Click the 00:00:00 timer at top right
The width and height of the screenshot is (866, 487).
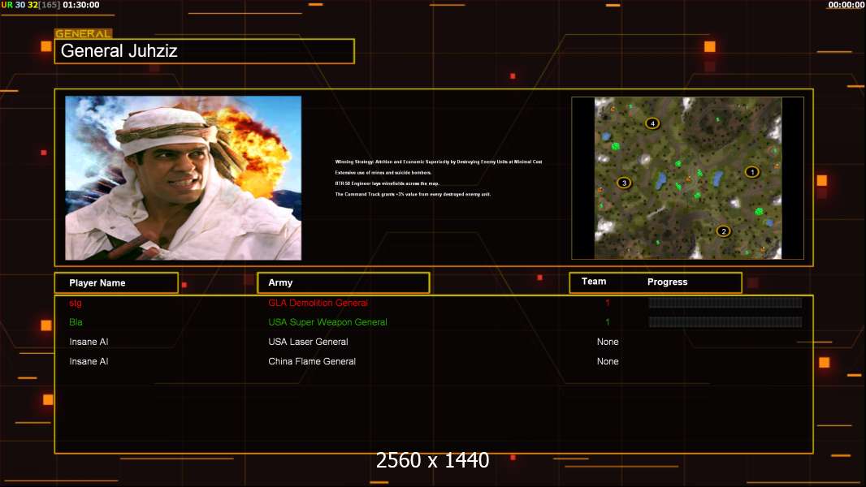(x=846, y=5)
